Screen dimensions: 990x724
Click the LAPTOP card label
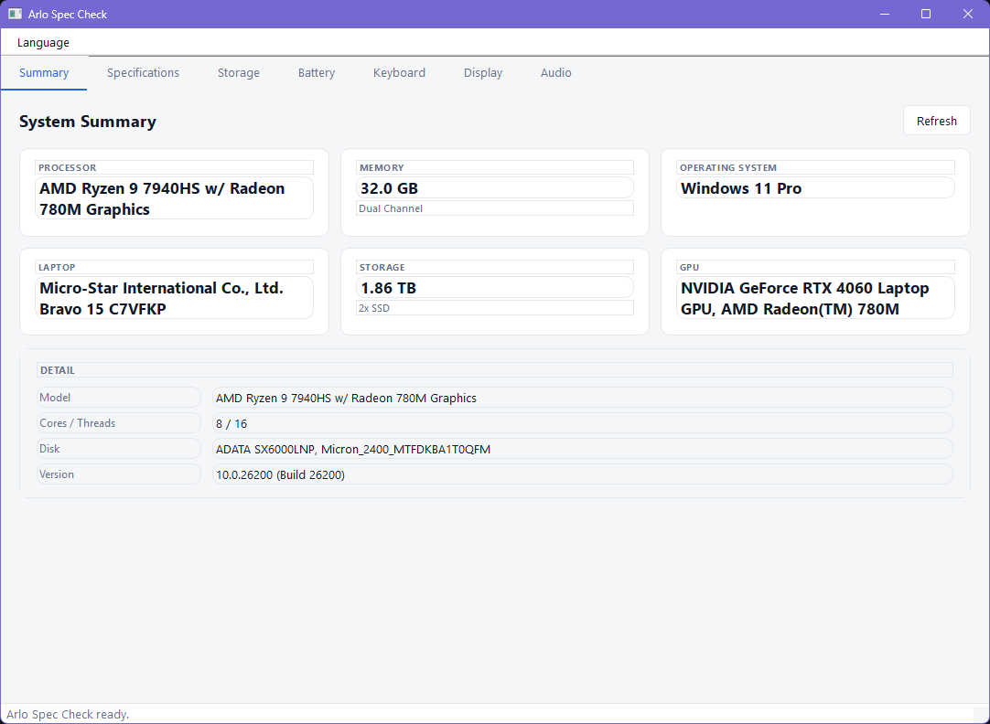coord(174,268)
